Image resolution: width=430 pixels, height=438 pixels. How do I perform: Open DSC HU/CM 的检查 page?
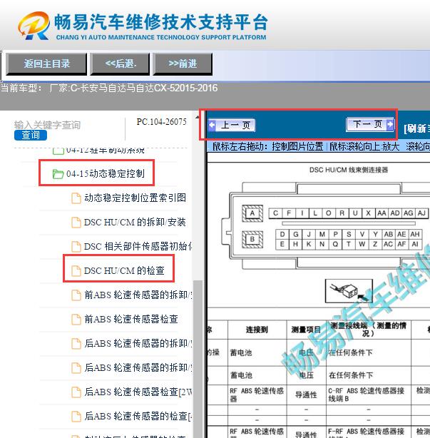click(124, 270)
